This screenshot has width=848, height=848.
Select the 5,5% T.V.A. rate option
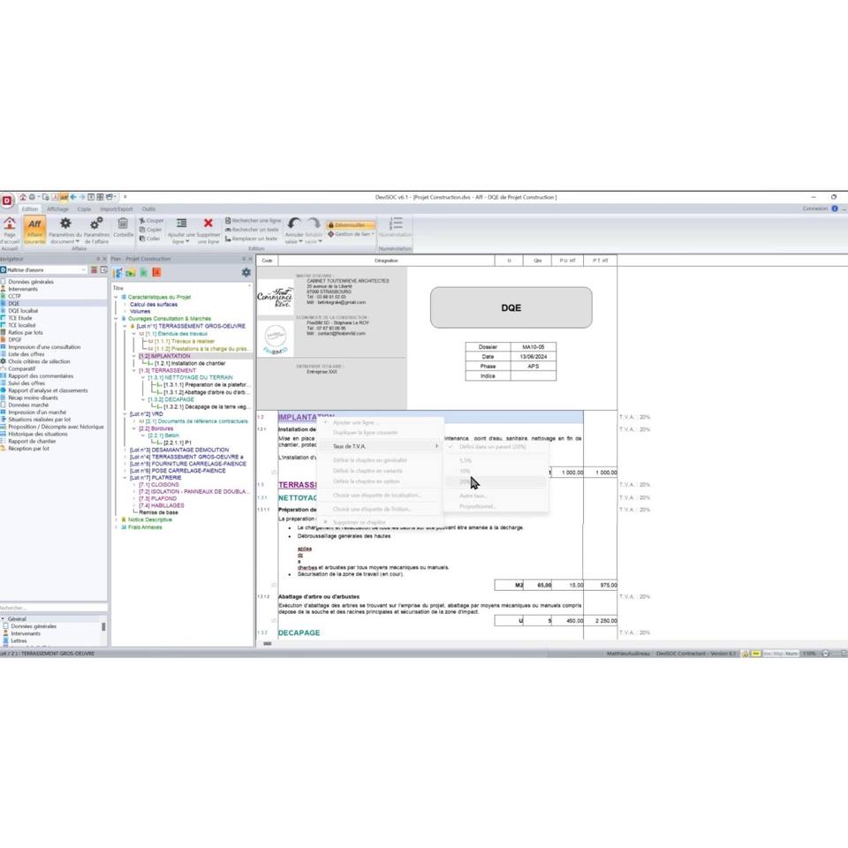tap(466, 460)
